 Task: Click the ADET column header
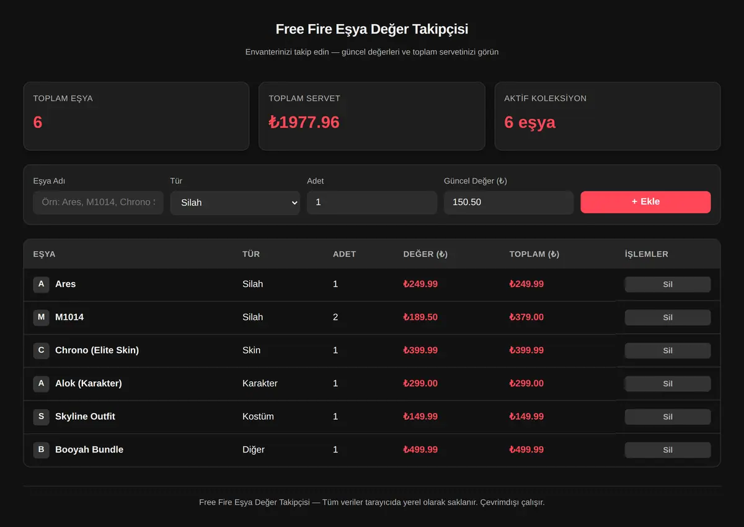(x=344, y=254)
